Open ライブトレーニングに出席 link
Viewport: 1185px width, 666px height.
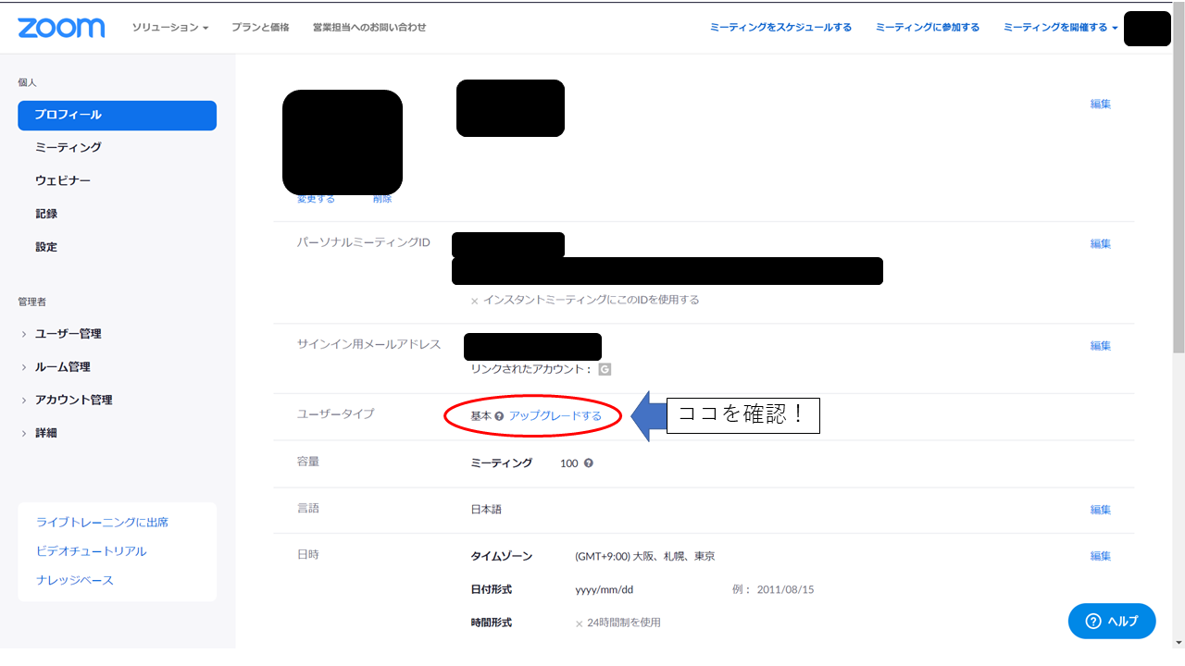tap(102, 523)
